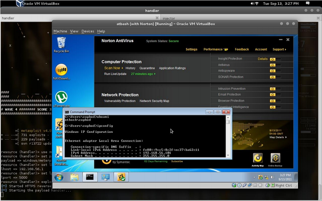Toggle the Antivirus switch
This screenshot has height=201, width=322.
coord(275,65)
